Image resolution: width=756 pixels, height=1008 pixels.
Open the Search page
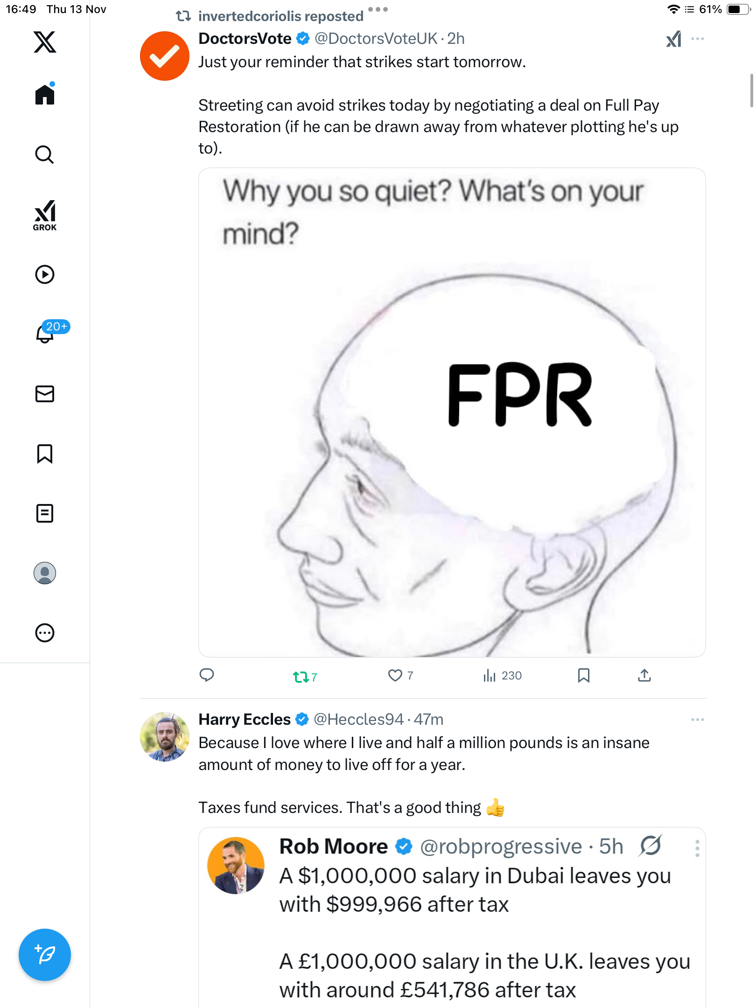[x=45, y=155]
